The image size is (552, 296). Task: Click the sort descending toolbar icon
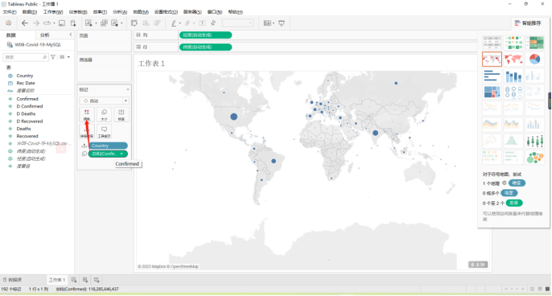(x=157, y=23)
